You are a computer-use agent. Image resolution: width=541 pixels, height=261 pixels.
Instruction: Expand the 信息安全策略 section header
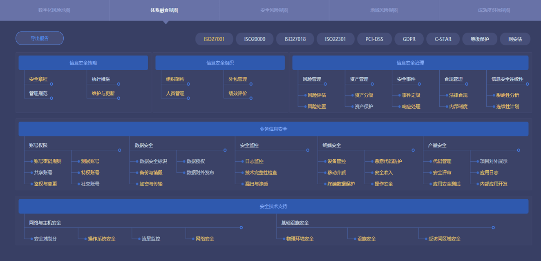click(83, 63)
